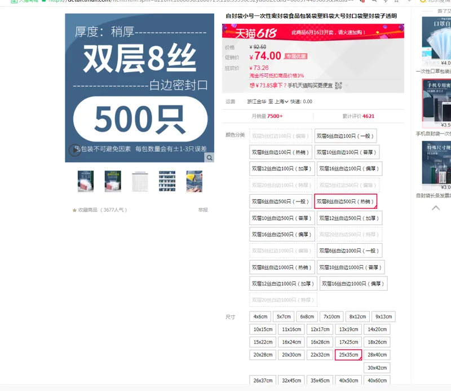Viewport: 451px width, 391px height.
Task: Select option 双层16丝白边1000只(偏厚)
Action: (353, 284)
